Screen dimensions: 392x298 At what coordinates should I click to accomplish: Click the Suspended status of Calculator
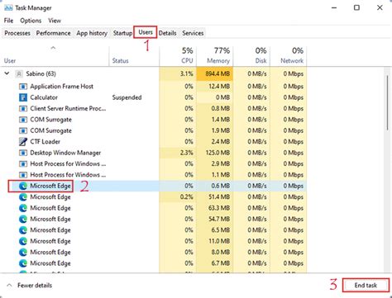pos(127,97)
